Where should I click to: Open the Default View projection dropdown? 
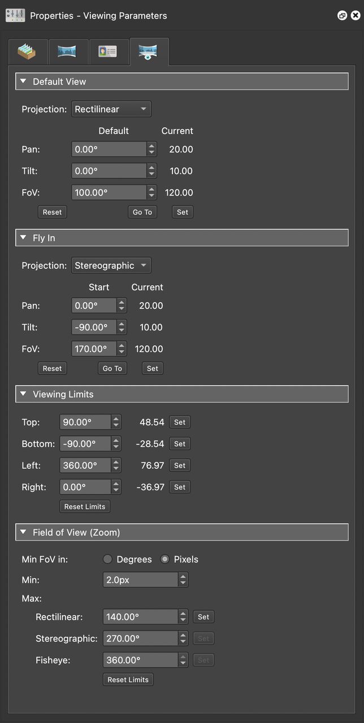[111, 108]
